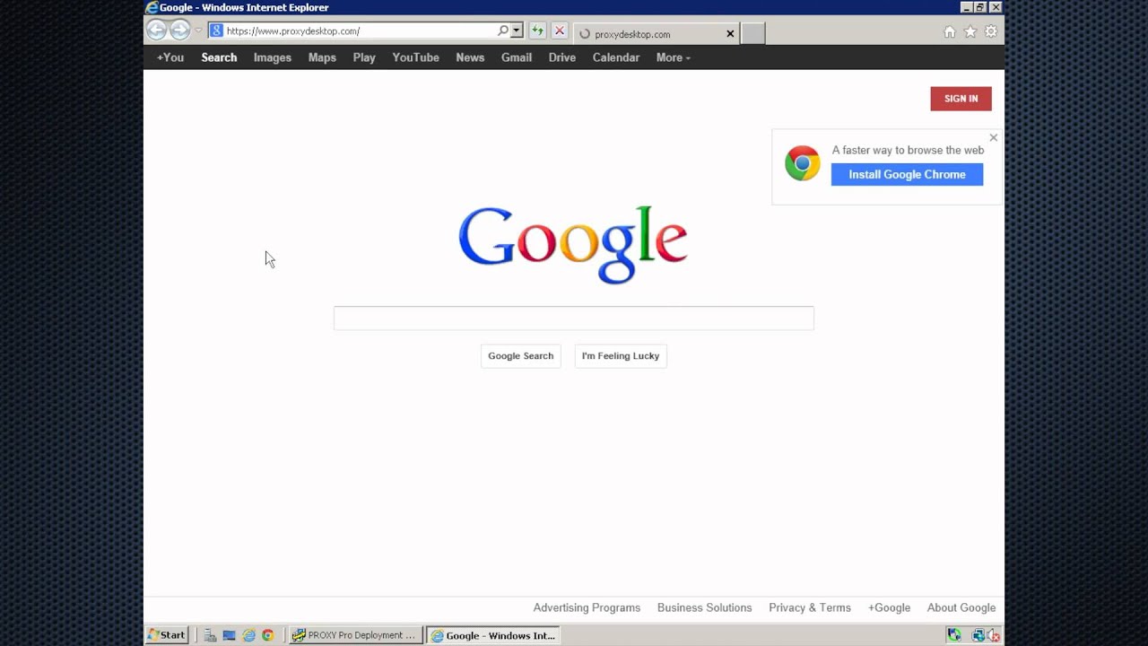Screen dimensions: 1148x646
Task: Click the red Stop loading button
Action: (x=560, y=31)
